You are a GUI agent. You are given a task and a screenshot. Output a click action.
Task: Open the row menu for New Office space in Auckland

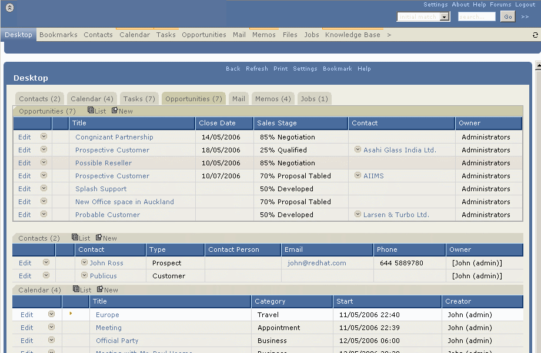coord(44,201)
